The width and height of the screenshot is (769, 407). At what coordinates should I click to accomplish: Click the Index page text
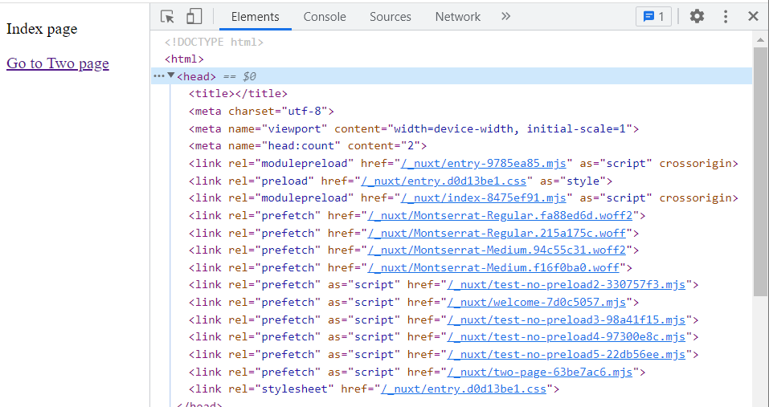pos(42,29)
